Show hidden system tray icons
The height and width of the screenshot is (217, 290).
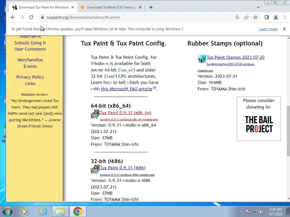(241, 212)
